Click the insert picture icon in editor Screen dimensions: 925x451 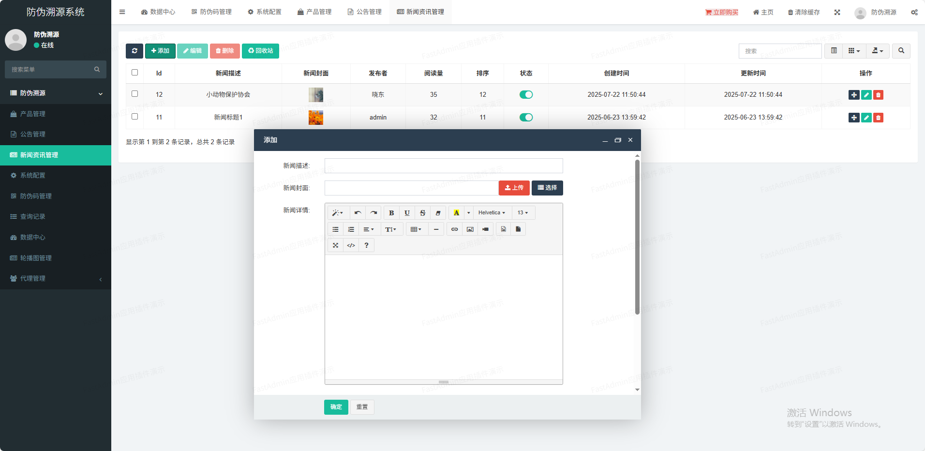(470, 229)
